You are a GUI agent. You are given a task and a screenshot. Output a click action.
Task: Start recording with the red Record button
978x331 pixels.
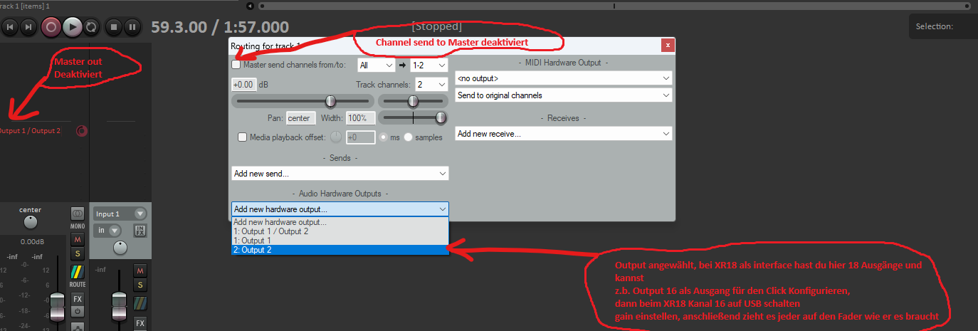[x=51, y=28]
